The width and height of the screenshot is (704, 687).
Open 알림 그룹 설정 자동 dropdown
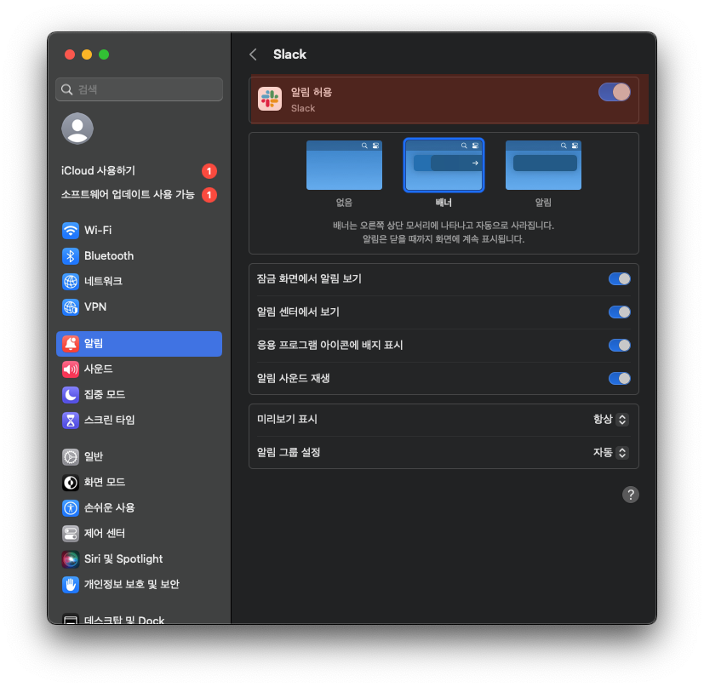click(610, 453)
